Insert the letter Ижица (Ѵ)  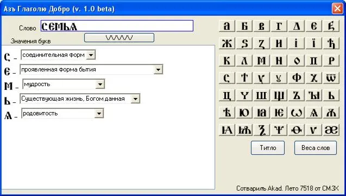coord(314,130)
